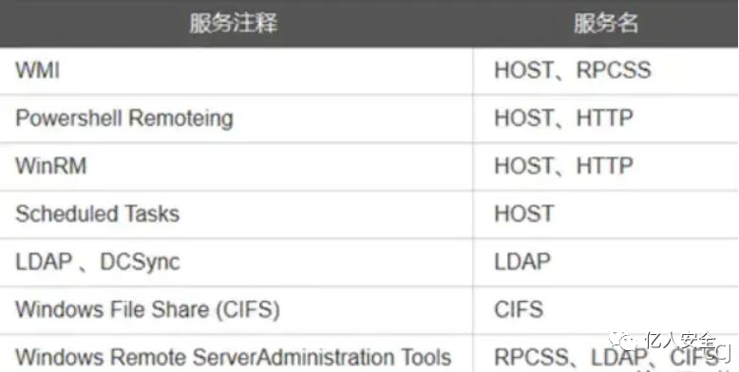Select the HOST、RPCSS cell
The width and height of the screenshot is (739, 372).
606,71
